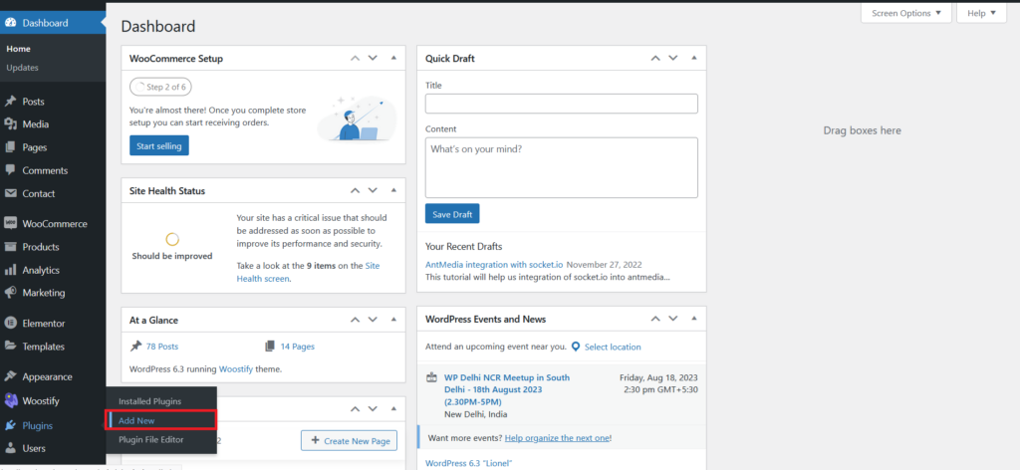Click the WooCommerce icon in sidebar
This screenshot has width=1020, height=470.
point(10,224)
